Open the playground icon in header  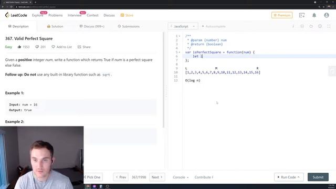click(x=302, y=15)
